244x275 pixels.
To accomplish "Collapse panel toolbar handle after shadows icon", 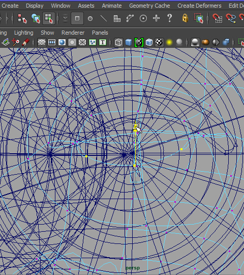I will pyautogui.click(x=187, y=42).
